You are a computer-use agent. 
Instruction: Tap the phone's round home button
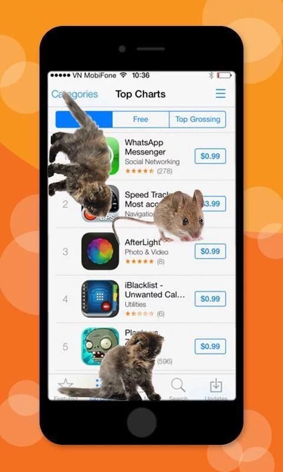pyautogui.click(x=141, y=422)
